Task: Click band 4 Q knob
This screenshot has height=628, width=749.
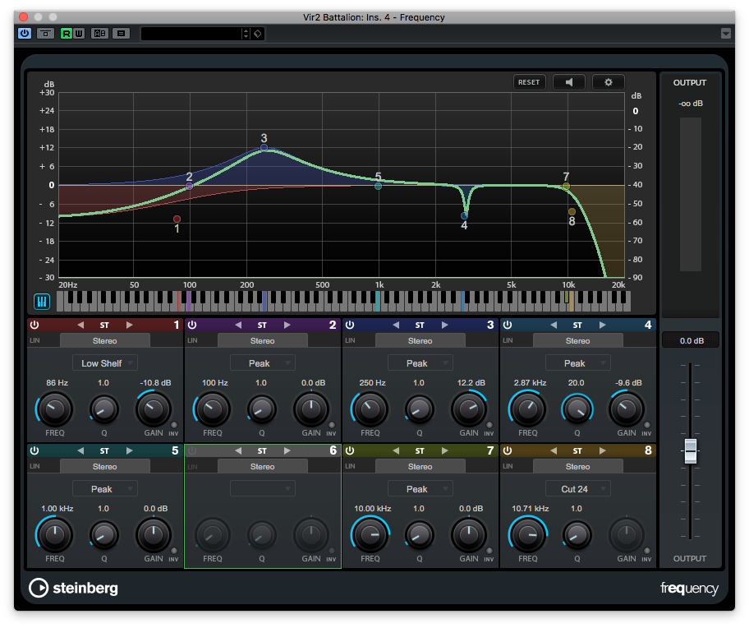Action: [577, 409]
